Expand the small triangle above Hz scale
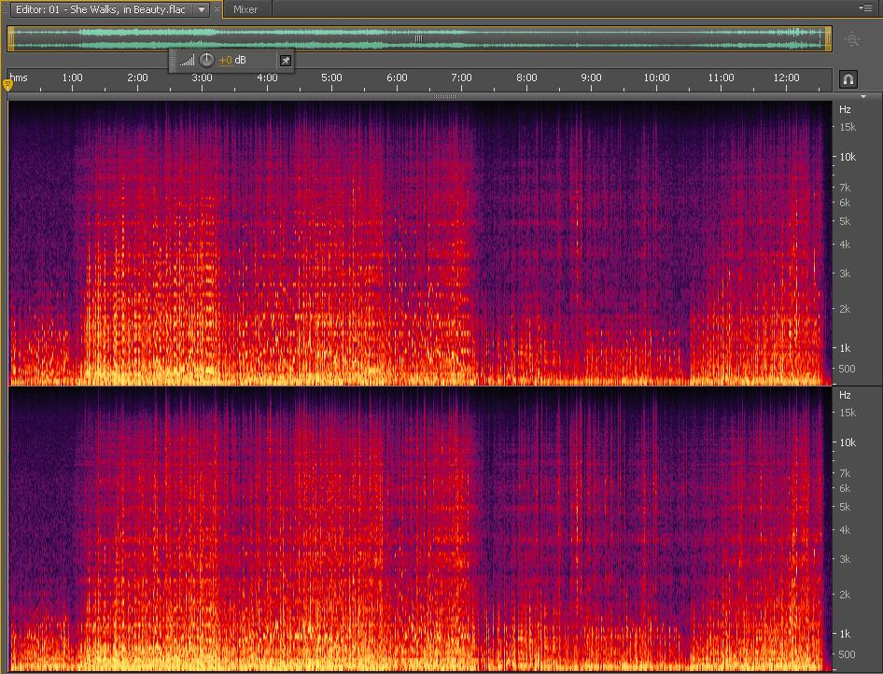The image size is (883, 674). 863,96
